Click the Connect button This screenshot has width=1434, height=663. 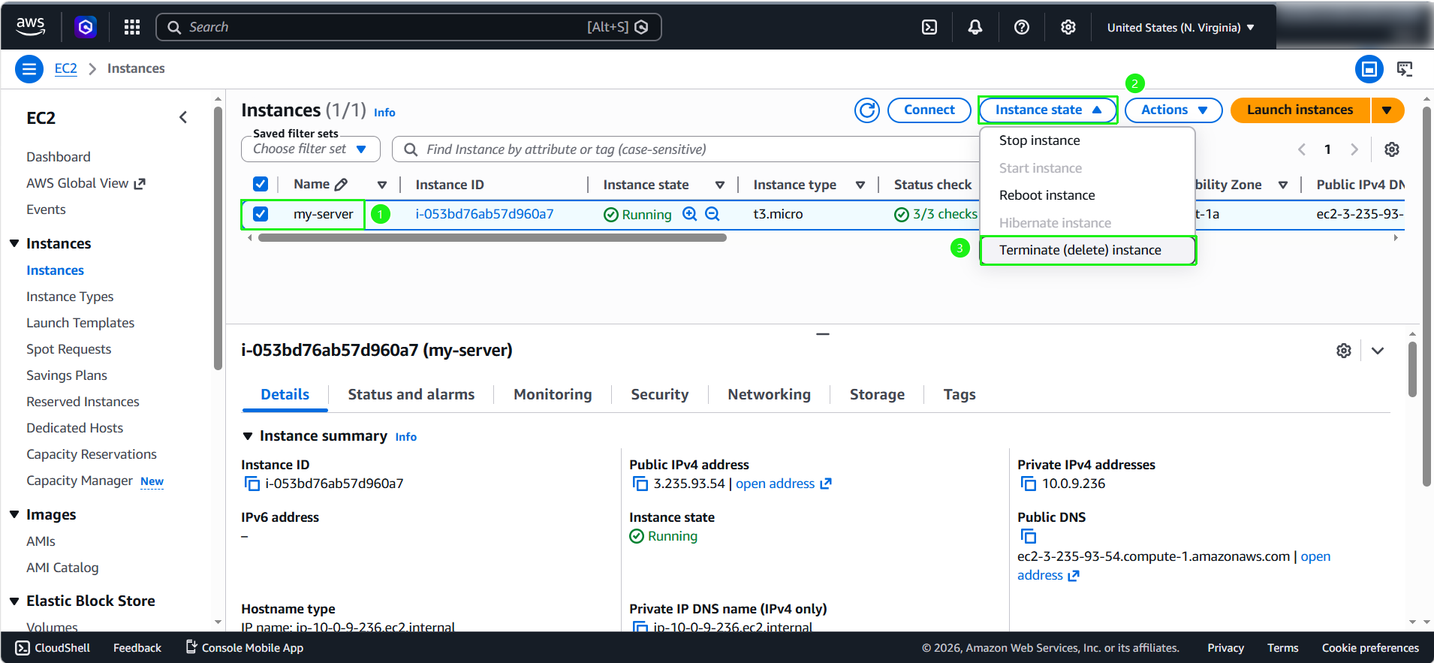(929, 110)
